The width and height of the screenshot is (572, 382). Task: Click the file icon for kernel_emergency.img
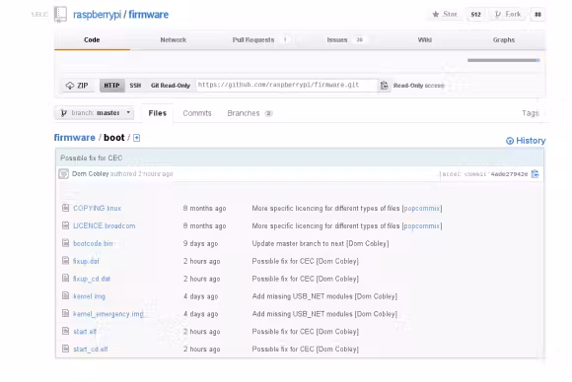(x=65, y=313)
